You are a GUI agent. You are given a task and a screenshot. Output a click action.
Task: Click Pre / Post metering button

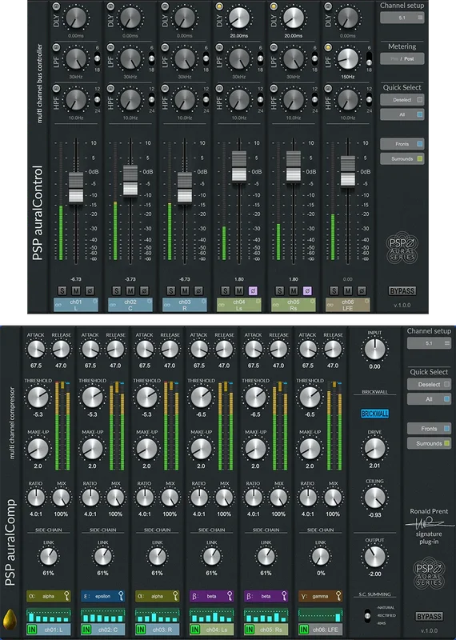pyautogui.click(x=402, y=58)
